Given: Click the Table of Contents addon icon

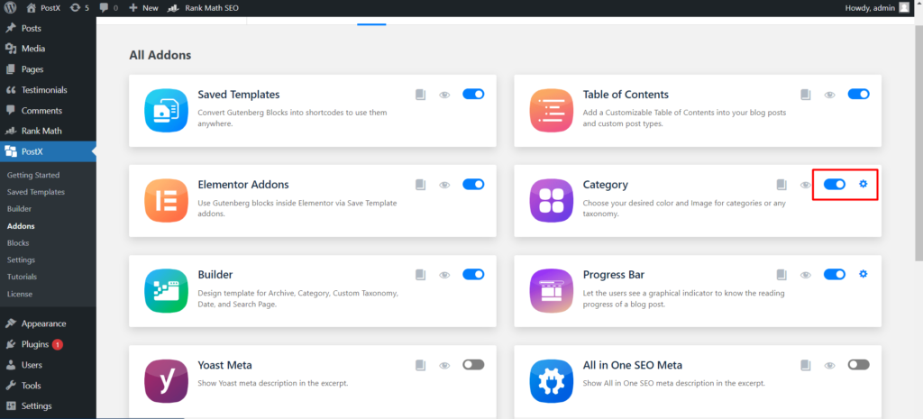Looking at the screenshot, I should pyautogui.click(x=552, y=110).
